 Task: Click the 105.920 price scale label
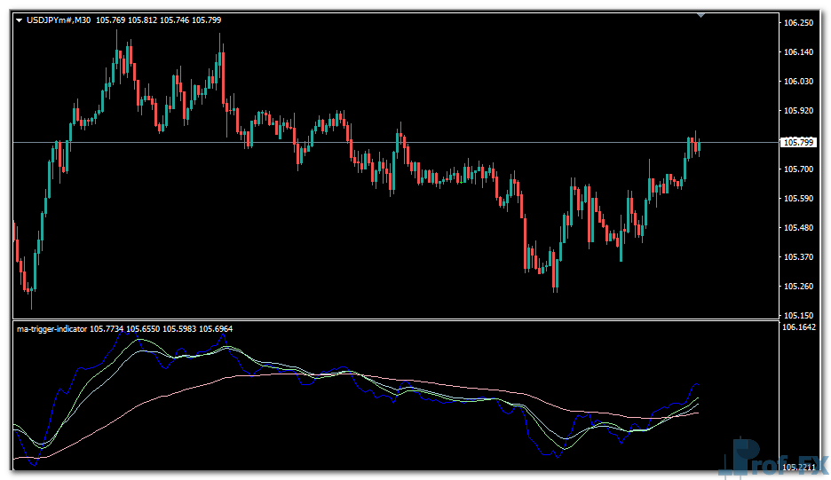(798, 111)
